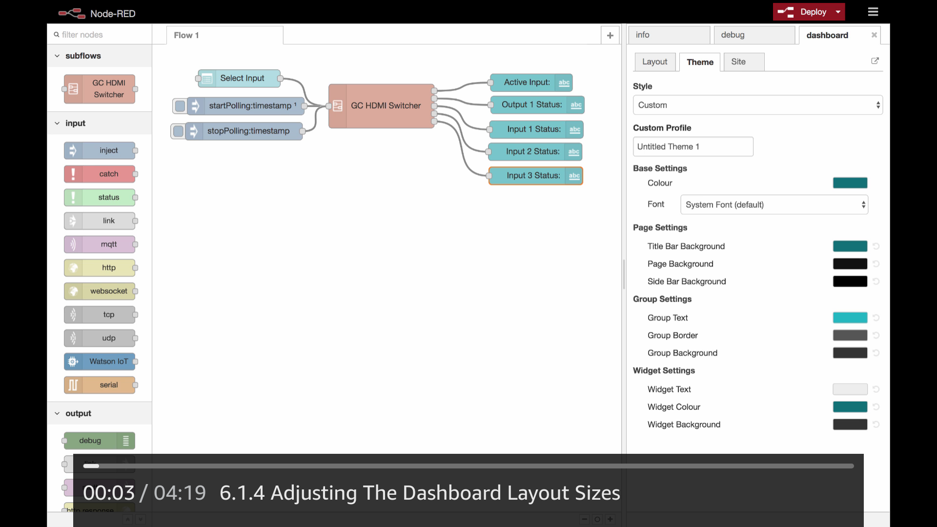The width and height of the screenshot is (937, 527).
Task: Switch to the Layout tab
Action: tap(654, 62)
